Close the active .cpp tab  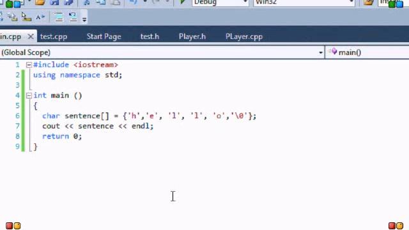(x=31, y=36)
